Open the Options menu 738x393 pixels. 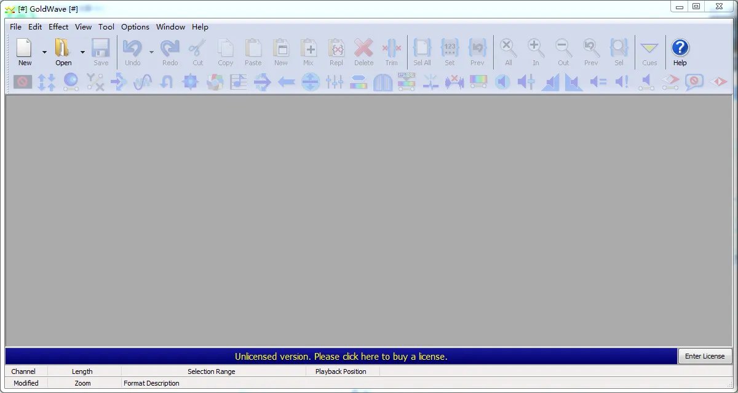(135, 27)
